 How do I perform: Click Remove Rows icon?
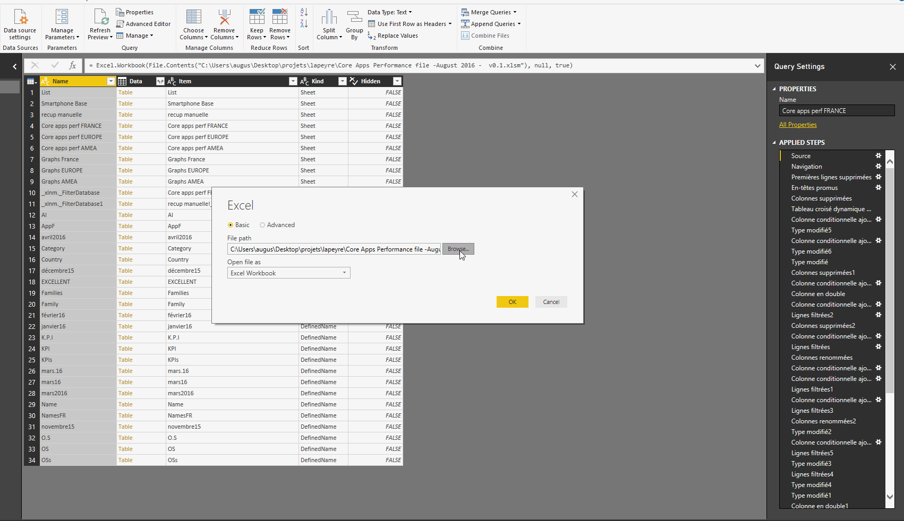pos(280,17)
